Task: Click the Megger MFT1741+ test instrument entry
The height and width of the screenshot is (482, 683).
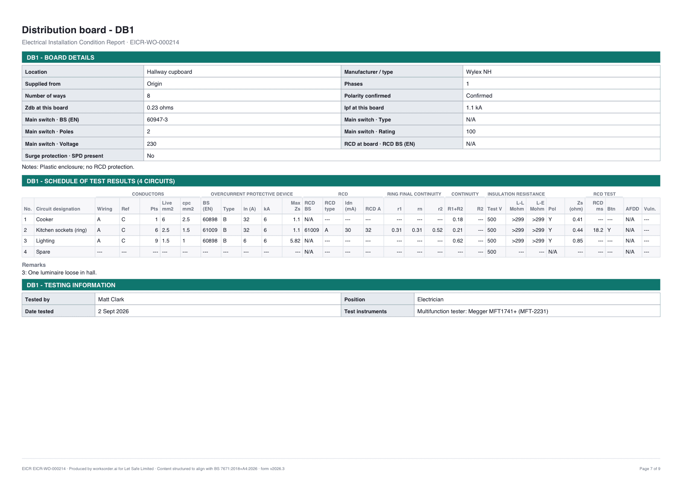Action: point(482,311)
